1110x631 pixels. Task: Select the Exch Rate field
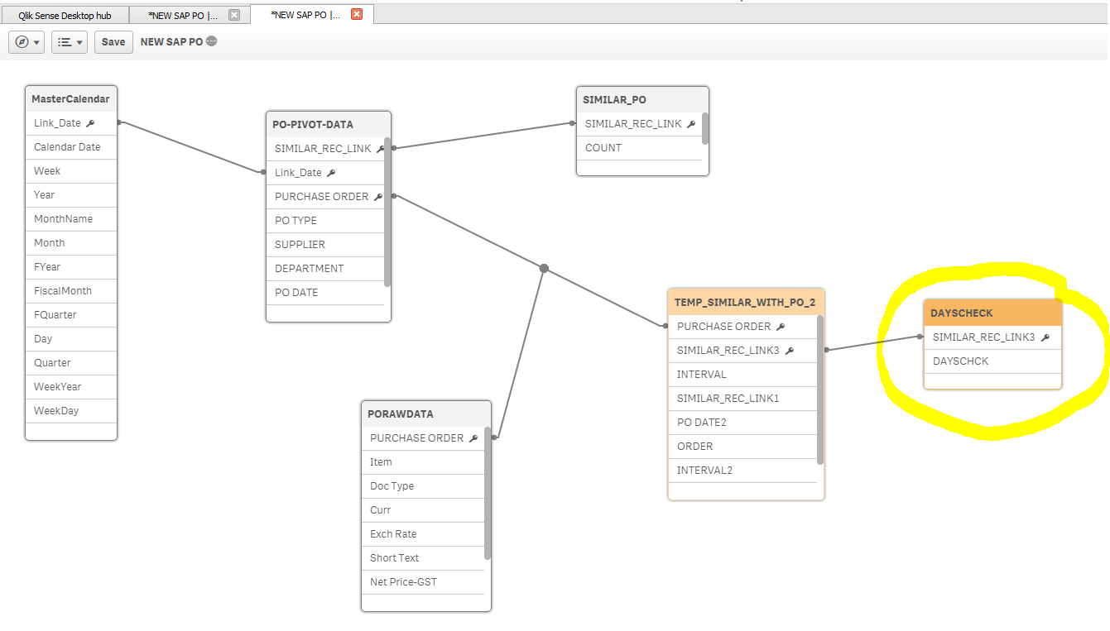click(423, 534)
